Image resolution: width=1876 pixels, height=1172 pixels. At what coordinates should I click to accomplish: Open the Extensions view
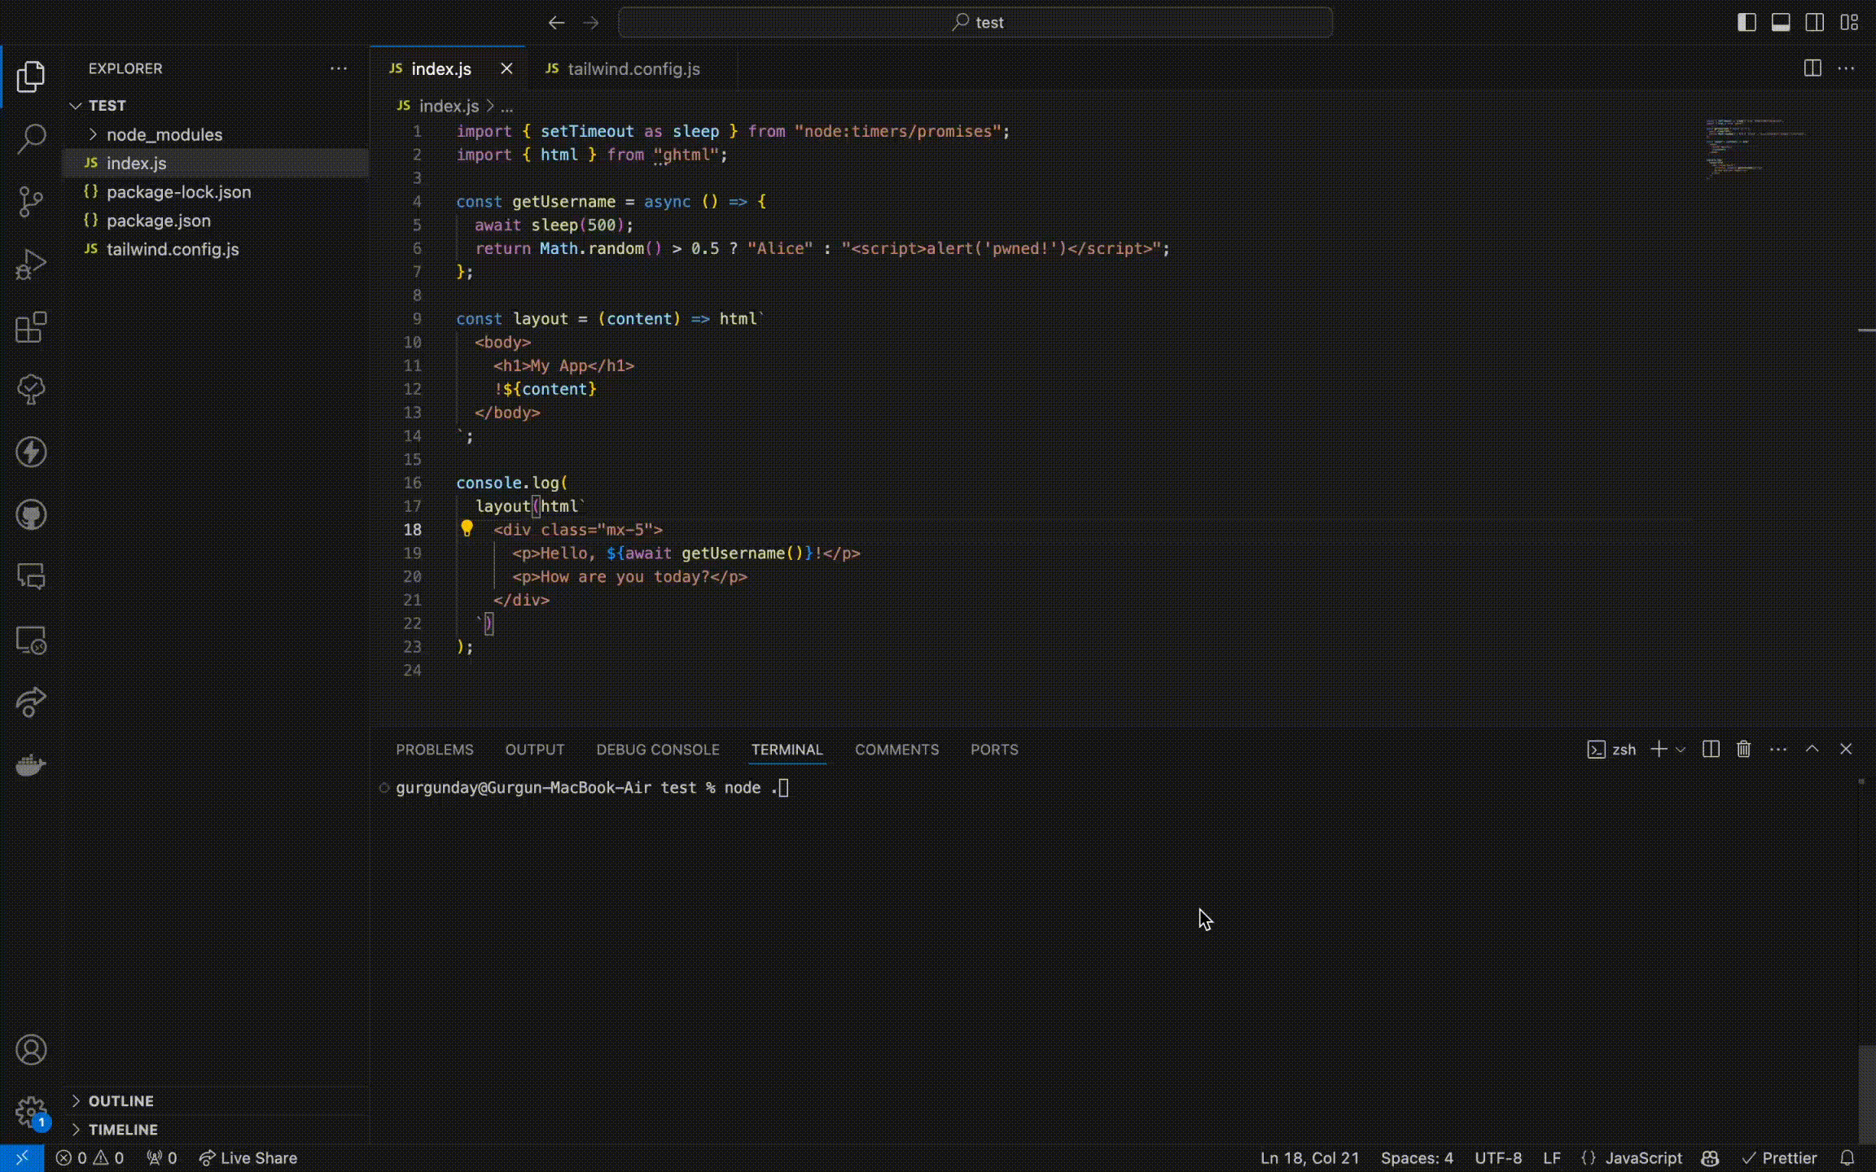point(31,327)
